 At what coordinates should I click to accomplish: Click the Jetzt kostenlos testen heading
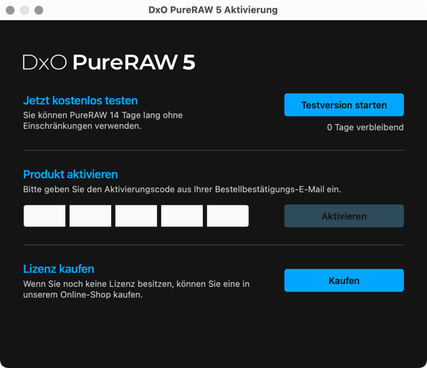pyautogui.click(x=80, y=100)
